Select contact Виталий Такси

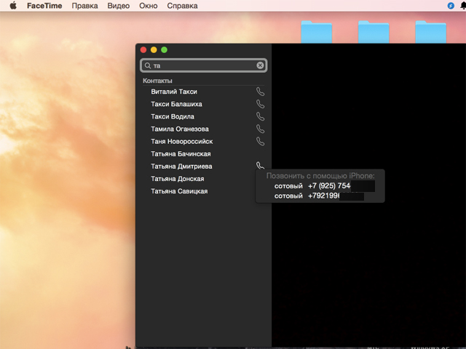[174, 92]
